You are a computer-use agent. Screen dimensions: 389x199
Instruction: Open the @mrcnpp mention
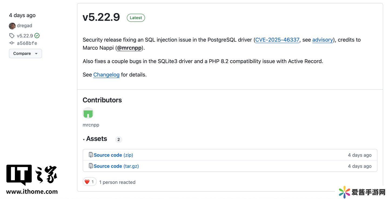(x=129, y=48)
